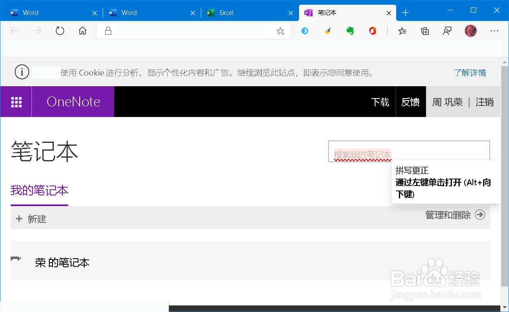Screen dimensions: 509x312
Task: Close the second Word tab
Action: click(193, 13)
